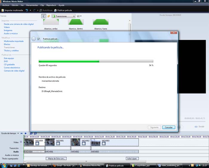Open the undo history dropdown arrow

coord(30,10)
